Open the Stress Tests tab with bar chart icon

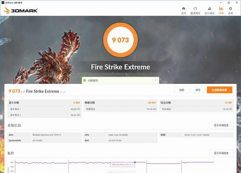pos(209,11)
